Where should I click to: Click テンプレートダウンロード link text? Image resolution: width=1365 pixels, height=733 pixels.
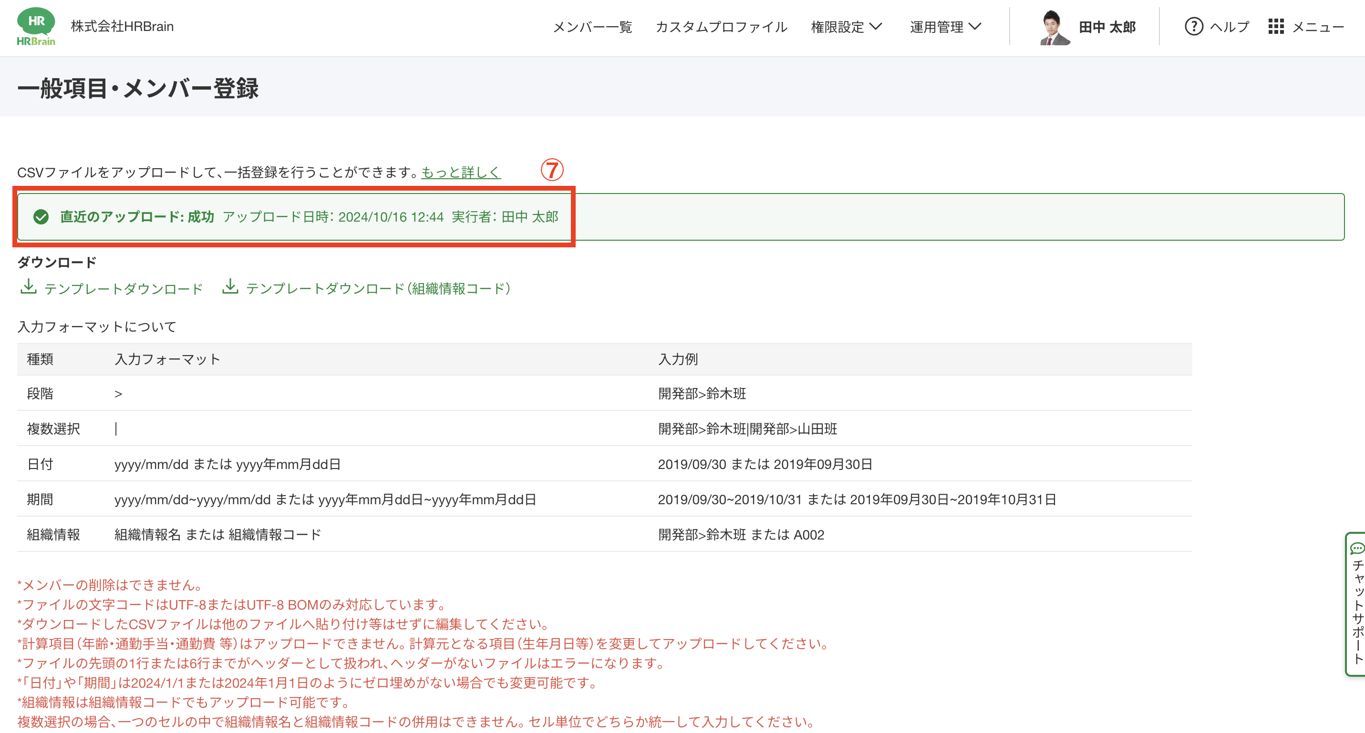tap(124, 289)
